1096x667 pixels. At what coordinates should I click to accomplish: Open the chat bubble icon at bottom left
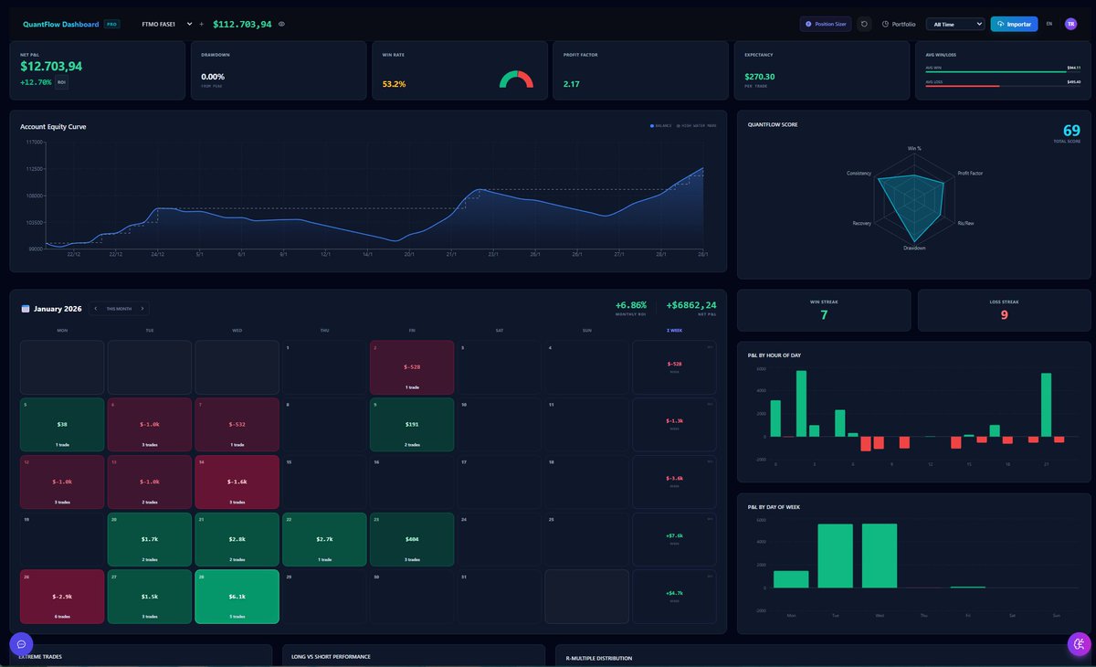(20, 644)
